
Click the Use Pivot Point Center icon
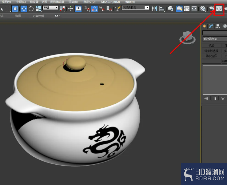pyautogui.click(x=62, y=9)
